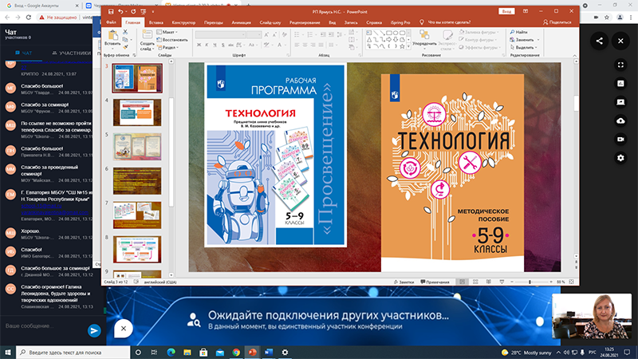Toggle fullscreen mode in conference sidebar
638x359 pixels.
pyautogui.click(x=620, y=65)
